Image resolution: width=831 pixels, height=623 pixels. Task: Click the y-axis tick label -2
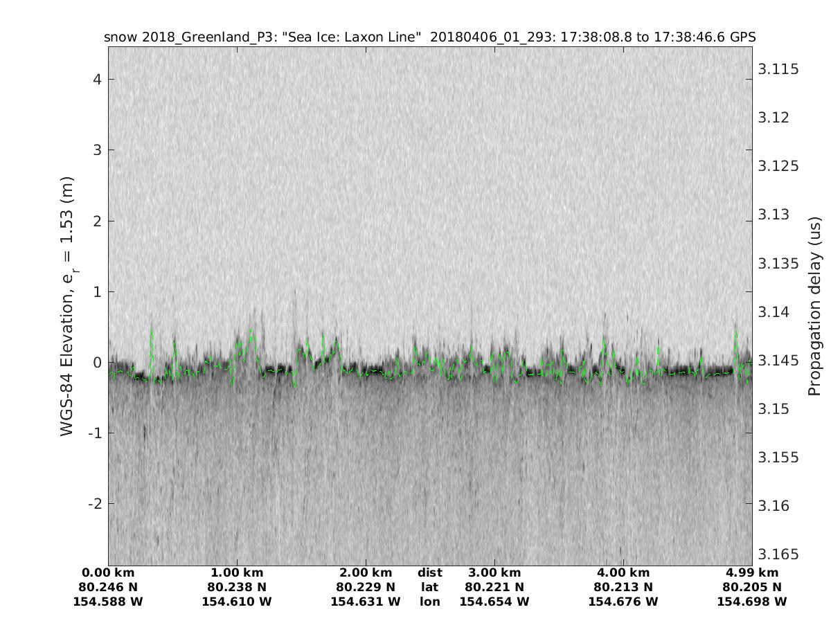94,503
